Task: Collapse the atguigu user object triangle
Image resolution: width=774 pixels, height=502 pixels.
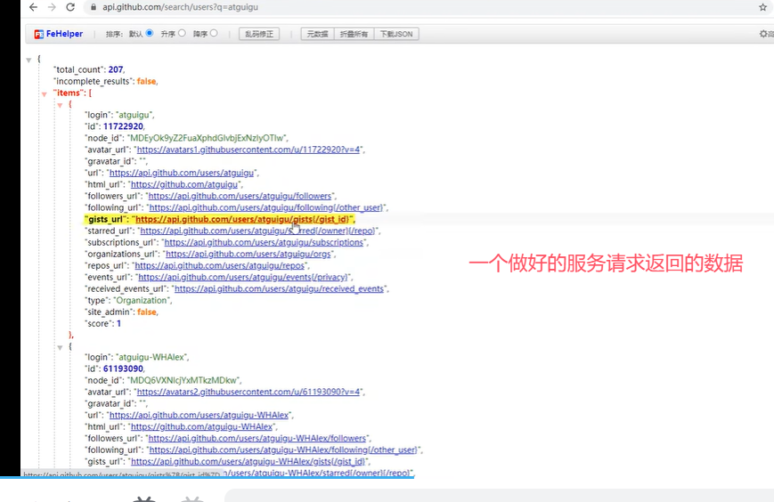Action: click(x=60, y=105)
